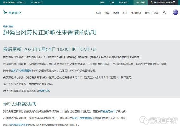180x128 pixels.
Task: Open the 预订行程 tab
Action: [x=141, y=3]
